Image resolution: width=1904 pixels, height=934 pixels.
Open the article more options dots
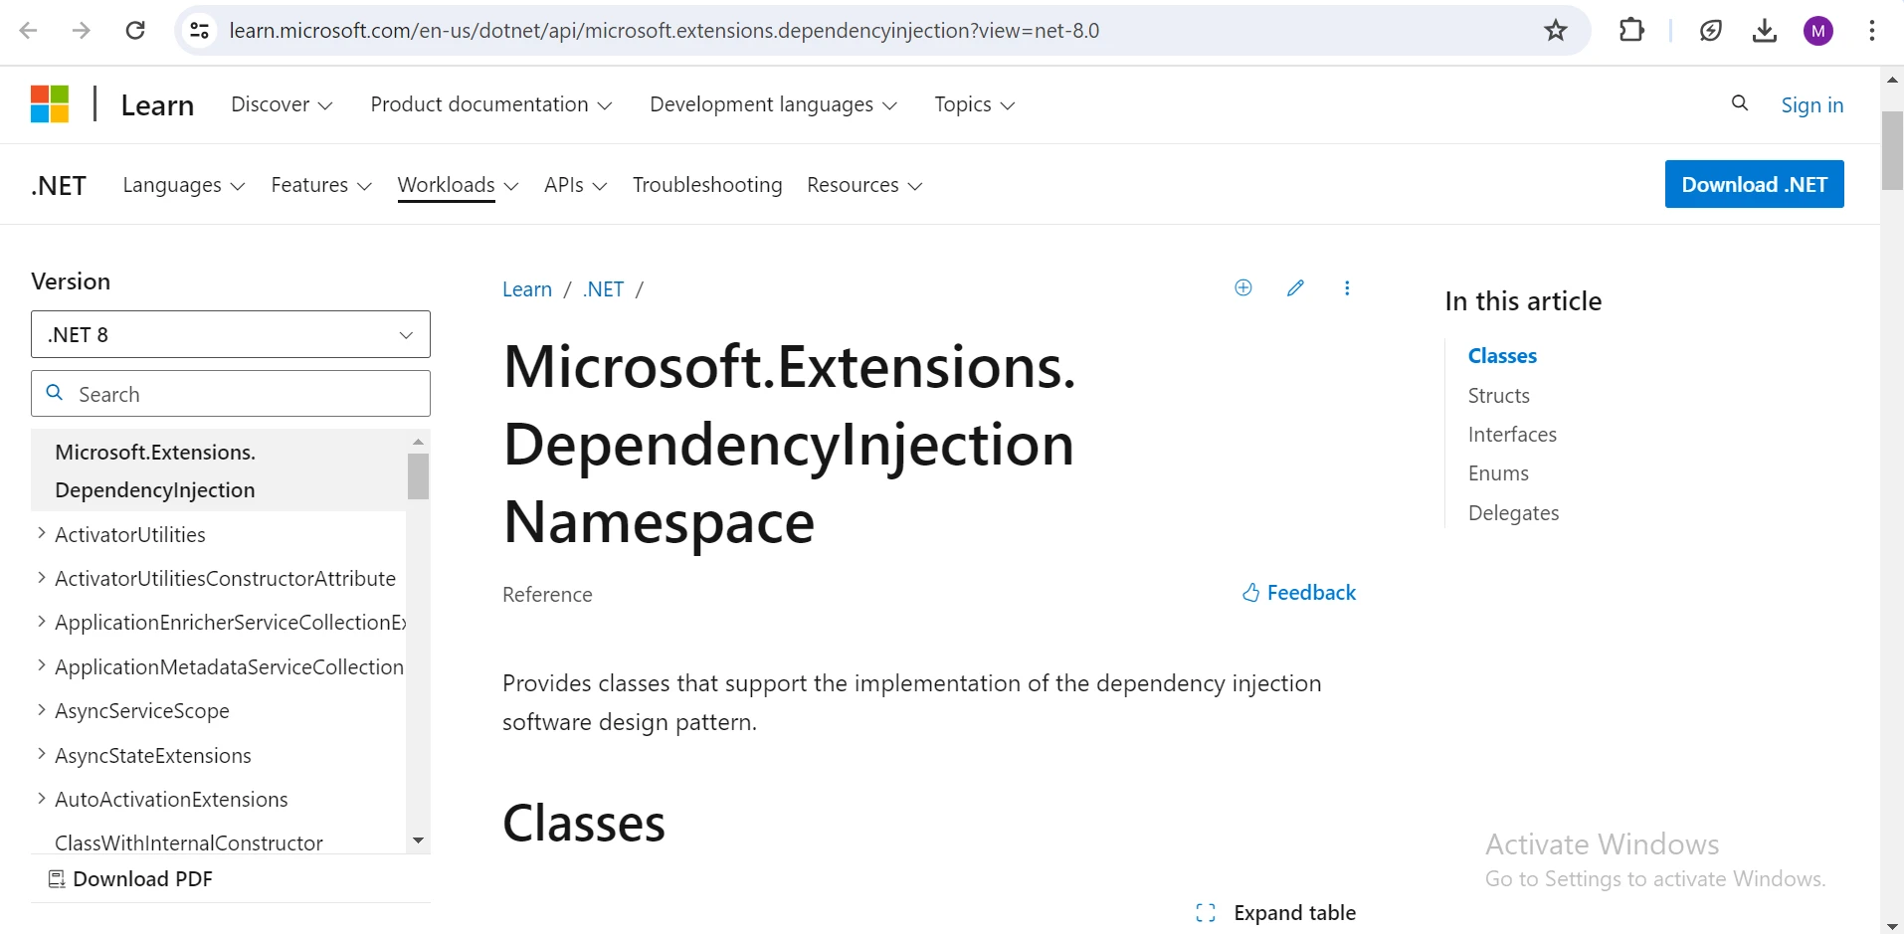[x=1347, y=287]
